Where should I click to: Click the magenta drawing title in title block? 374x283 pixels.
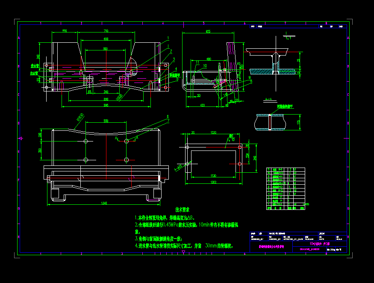point(320,244)
